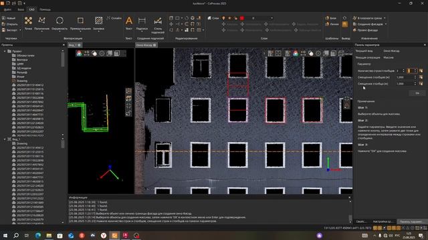428x240 pixels.
Task: Increment the columns count stepper
Action: coord(415,69)
